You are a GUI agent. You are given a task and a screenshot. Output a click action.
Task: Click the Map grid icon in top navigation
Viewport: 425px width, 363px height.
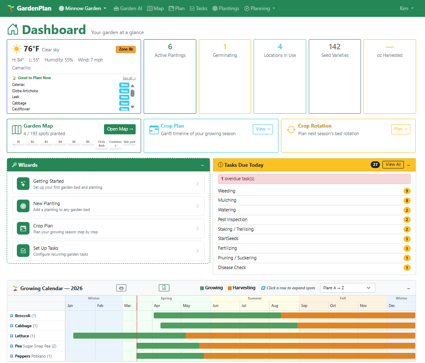click(150, 8)
